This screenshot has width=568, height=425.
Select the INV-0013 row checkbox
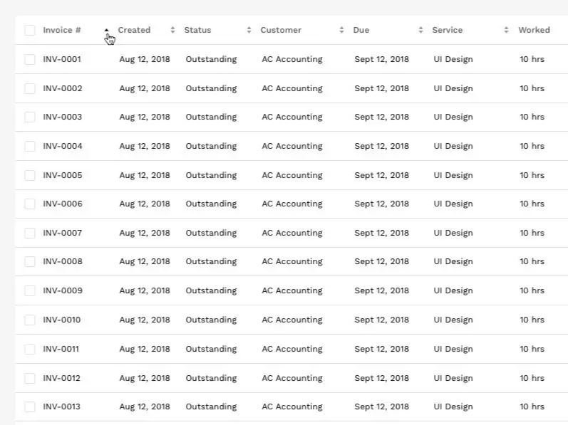[x=30, y=406]
